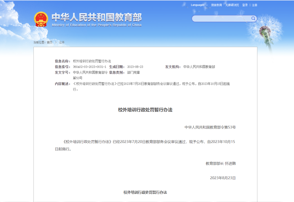Click index number 360A02-03-2023-0031-1
The height and width of the screenshot is (202, 294).
click(x=90, y=67)
